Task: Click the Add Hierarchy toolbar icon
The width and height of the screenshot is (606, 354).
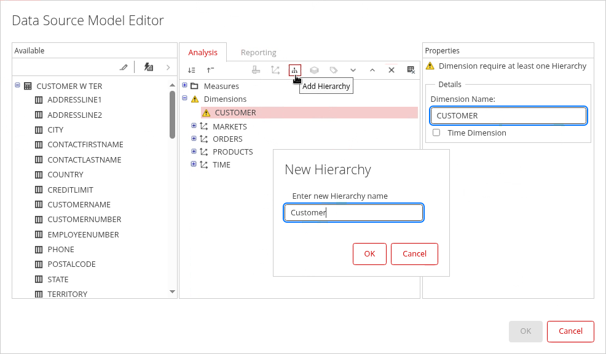Action: pos(295,70)
